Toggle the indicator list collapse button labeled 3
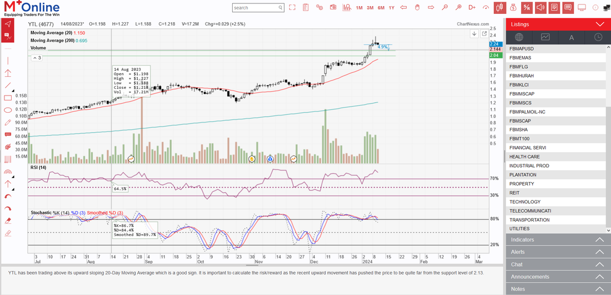 [x=37, y=58]
